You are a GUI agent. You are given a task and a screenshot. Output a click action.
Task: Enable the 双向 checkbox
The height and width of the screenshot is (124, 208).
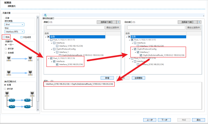pyautogui.click(x=4, y=37)
